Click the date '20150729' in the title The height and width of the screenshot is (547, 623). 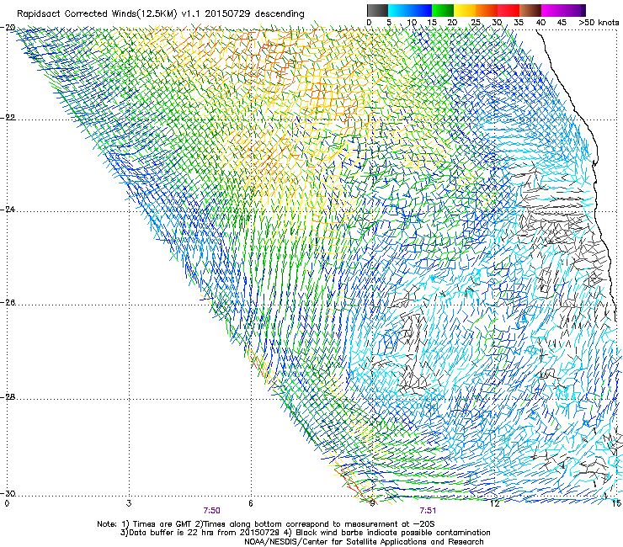tap(227, 14)
